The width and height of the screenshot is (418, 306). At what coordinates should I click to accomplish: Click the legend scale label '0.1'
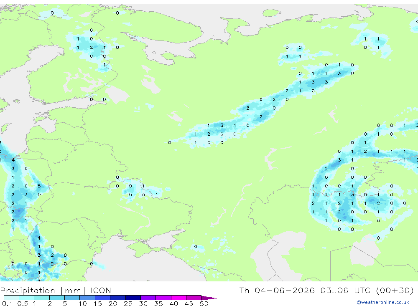point(7,303)
